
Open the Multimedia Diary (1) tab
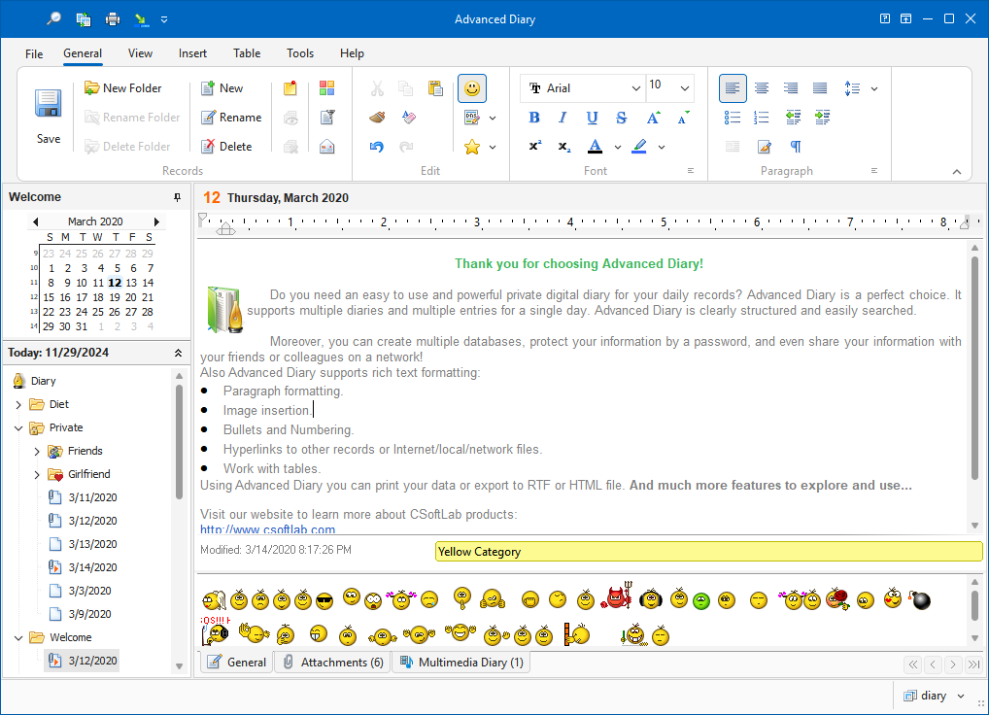click(x=462, y=662)
